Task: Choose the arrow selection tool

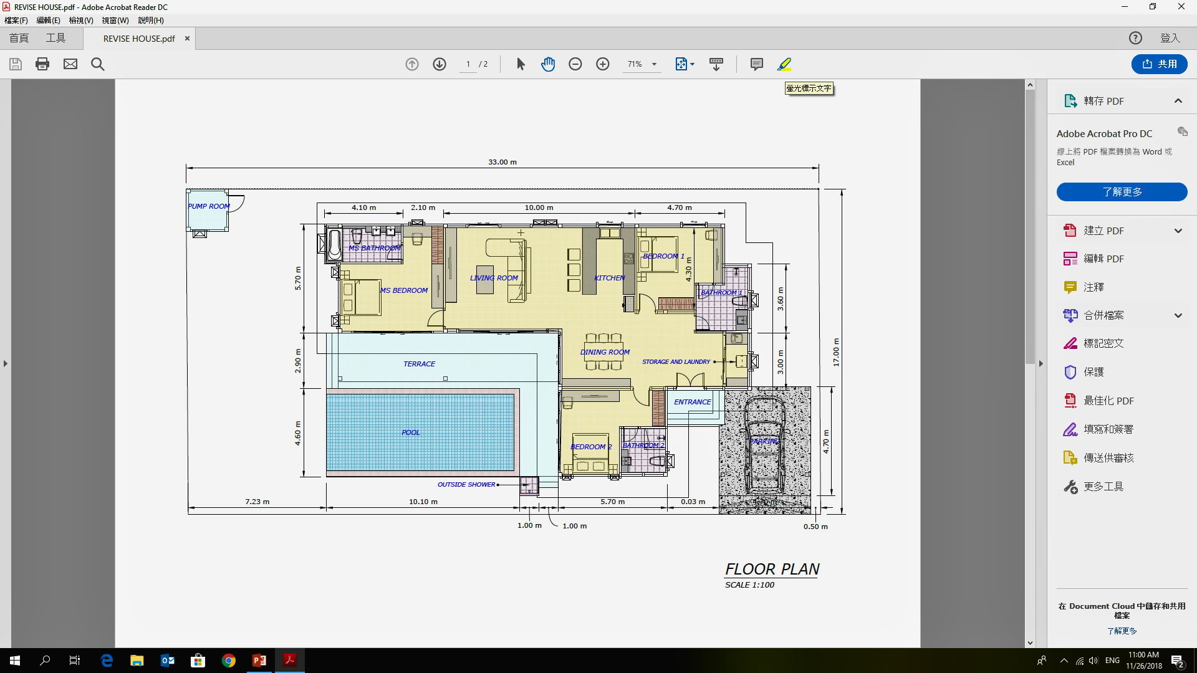Action: [x=521, y=64]
